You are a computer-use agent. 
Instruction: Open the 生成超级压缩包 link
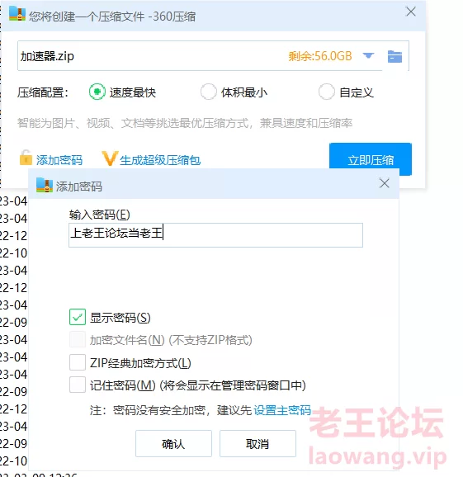pos(160,160)
